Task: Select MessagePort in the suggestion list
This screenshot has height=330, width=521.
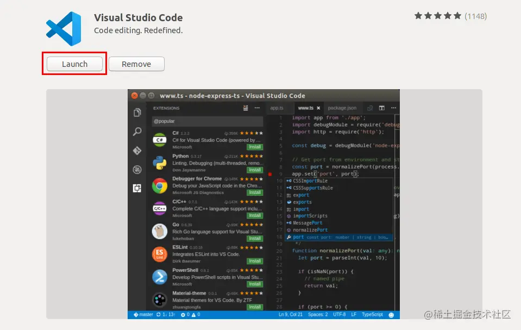Action: point(339,223)
